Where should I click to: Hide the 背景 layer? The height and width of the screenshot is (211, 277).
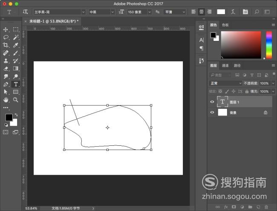[x=212, y=112]
